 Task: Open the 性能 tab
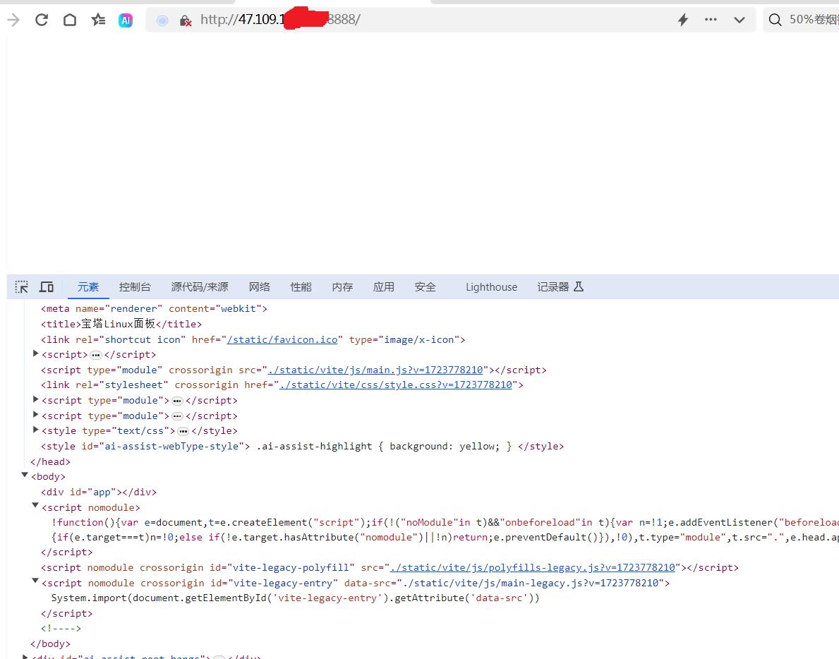pos(301,287)
